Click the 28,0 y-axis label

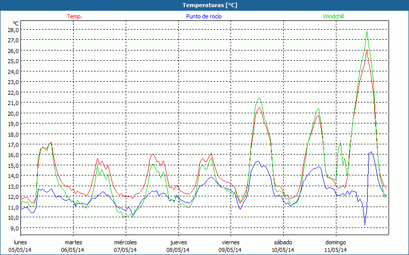tap(13, 30)
